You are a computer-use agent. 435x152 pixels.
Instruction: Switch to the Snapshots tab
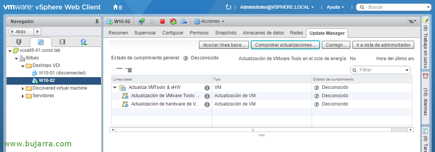pyautogui.click(x=226, y=33)
